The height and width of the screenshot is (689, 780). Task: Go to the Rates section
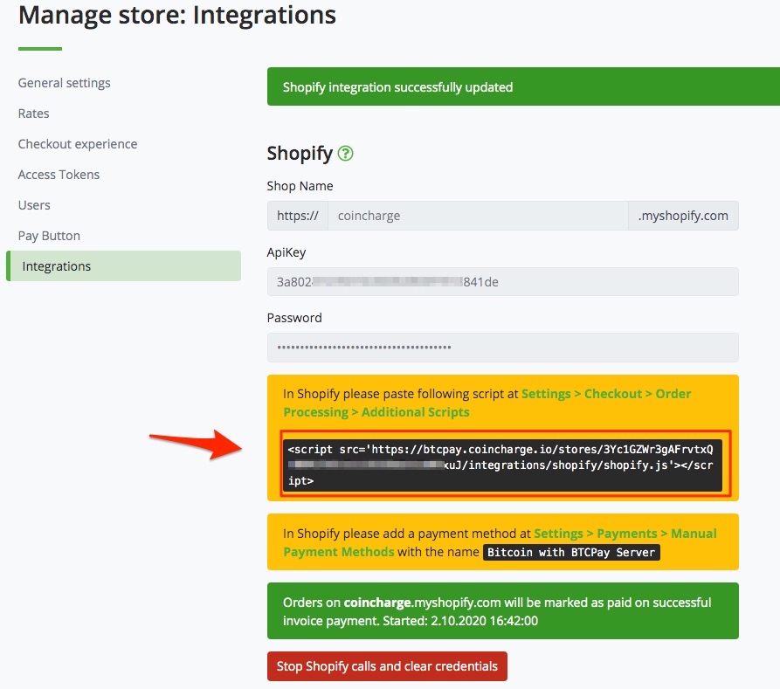click(x=33, y=114)
